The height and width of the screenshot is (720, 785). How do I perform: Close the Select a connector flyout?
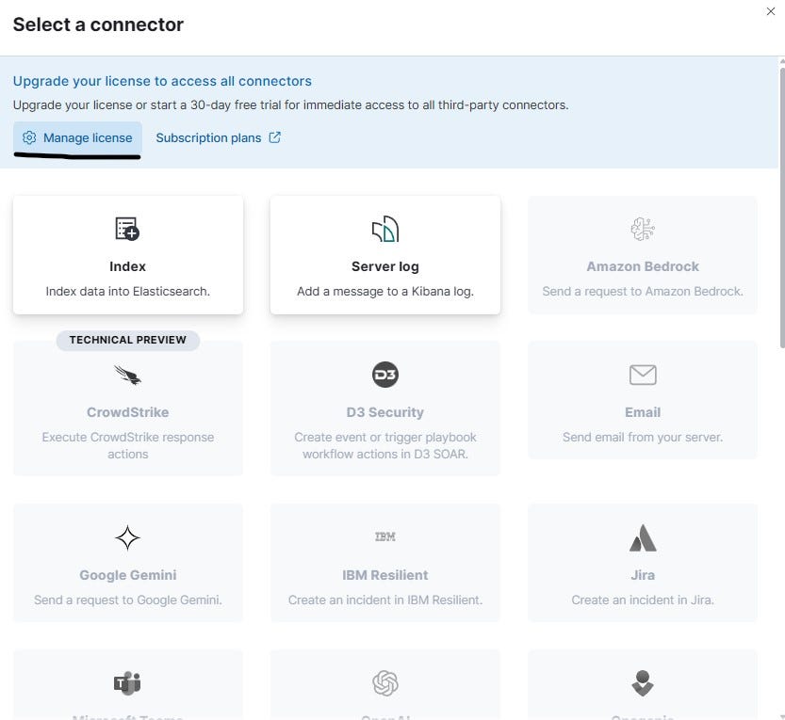click(x=771, y=11)
